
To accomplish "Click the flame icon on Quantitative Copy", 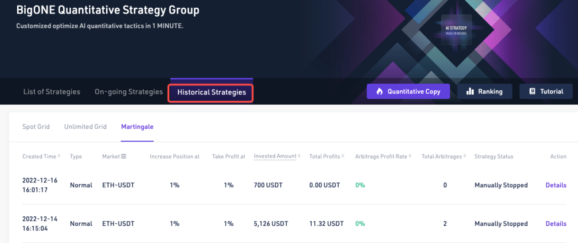I will click(379, 91).
